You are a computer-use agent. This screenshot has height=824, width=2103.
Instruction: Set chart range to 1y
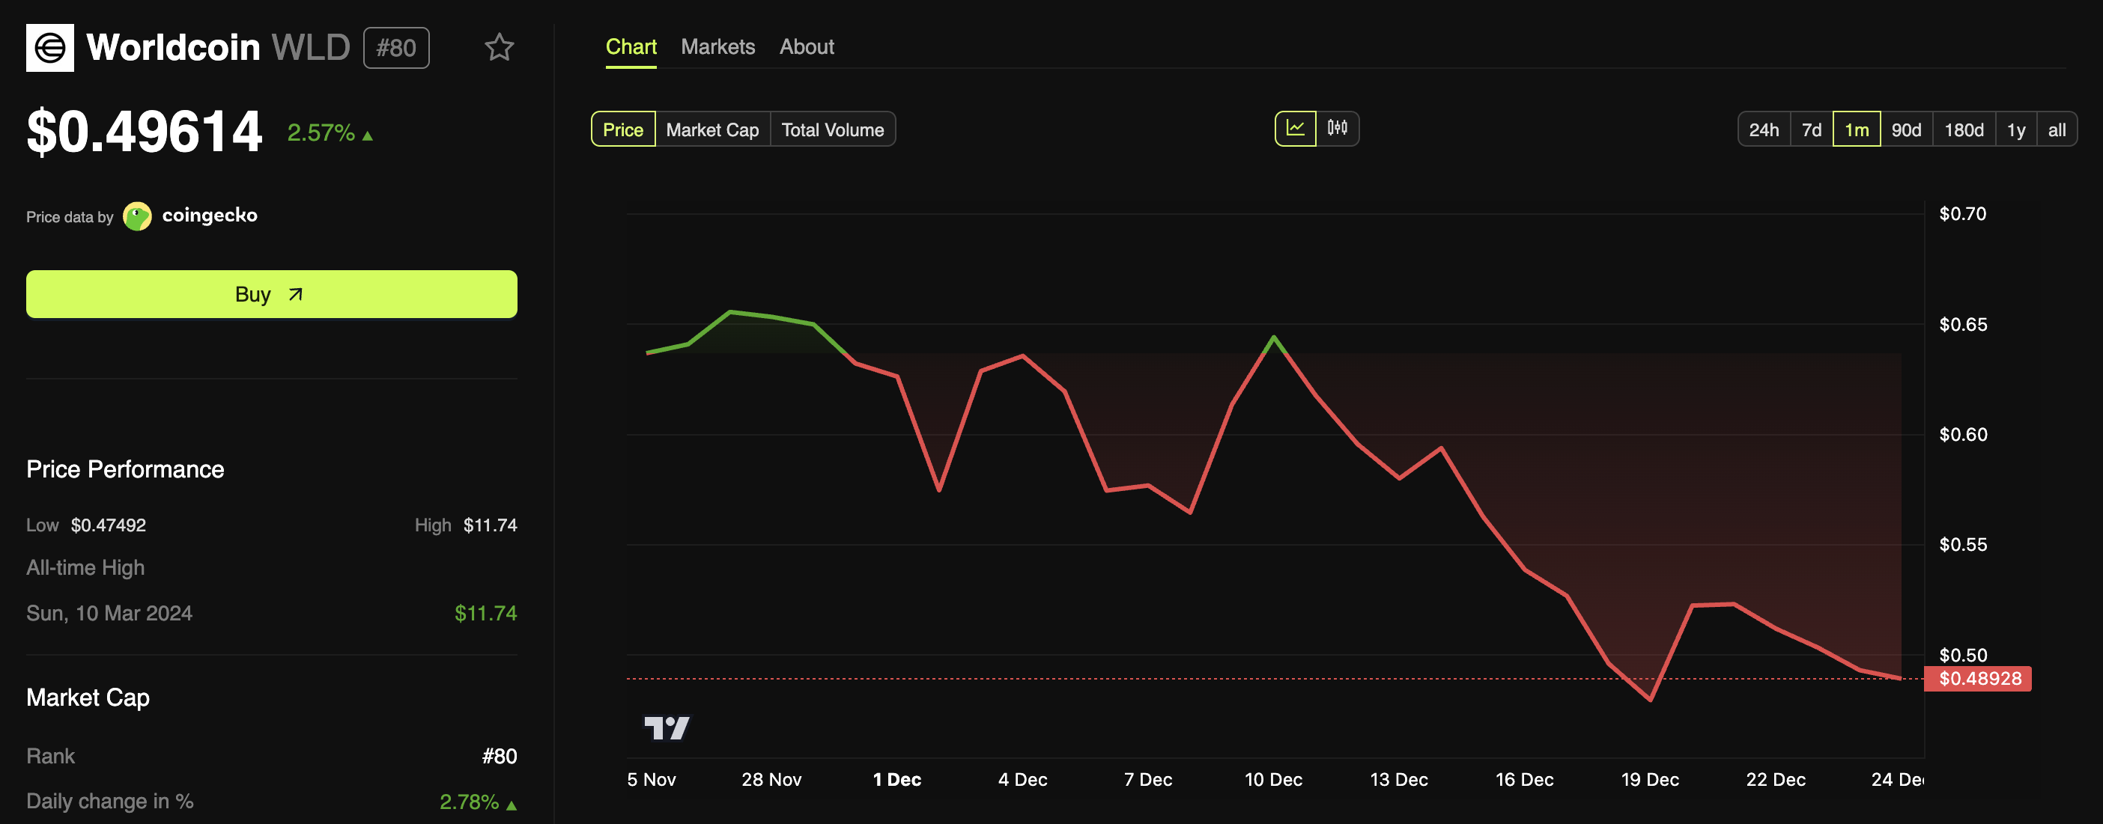2015,129
